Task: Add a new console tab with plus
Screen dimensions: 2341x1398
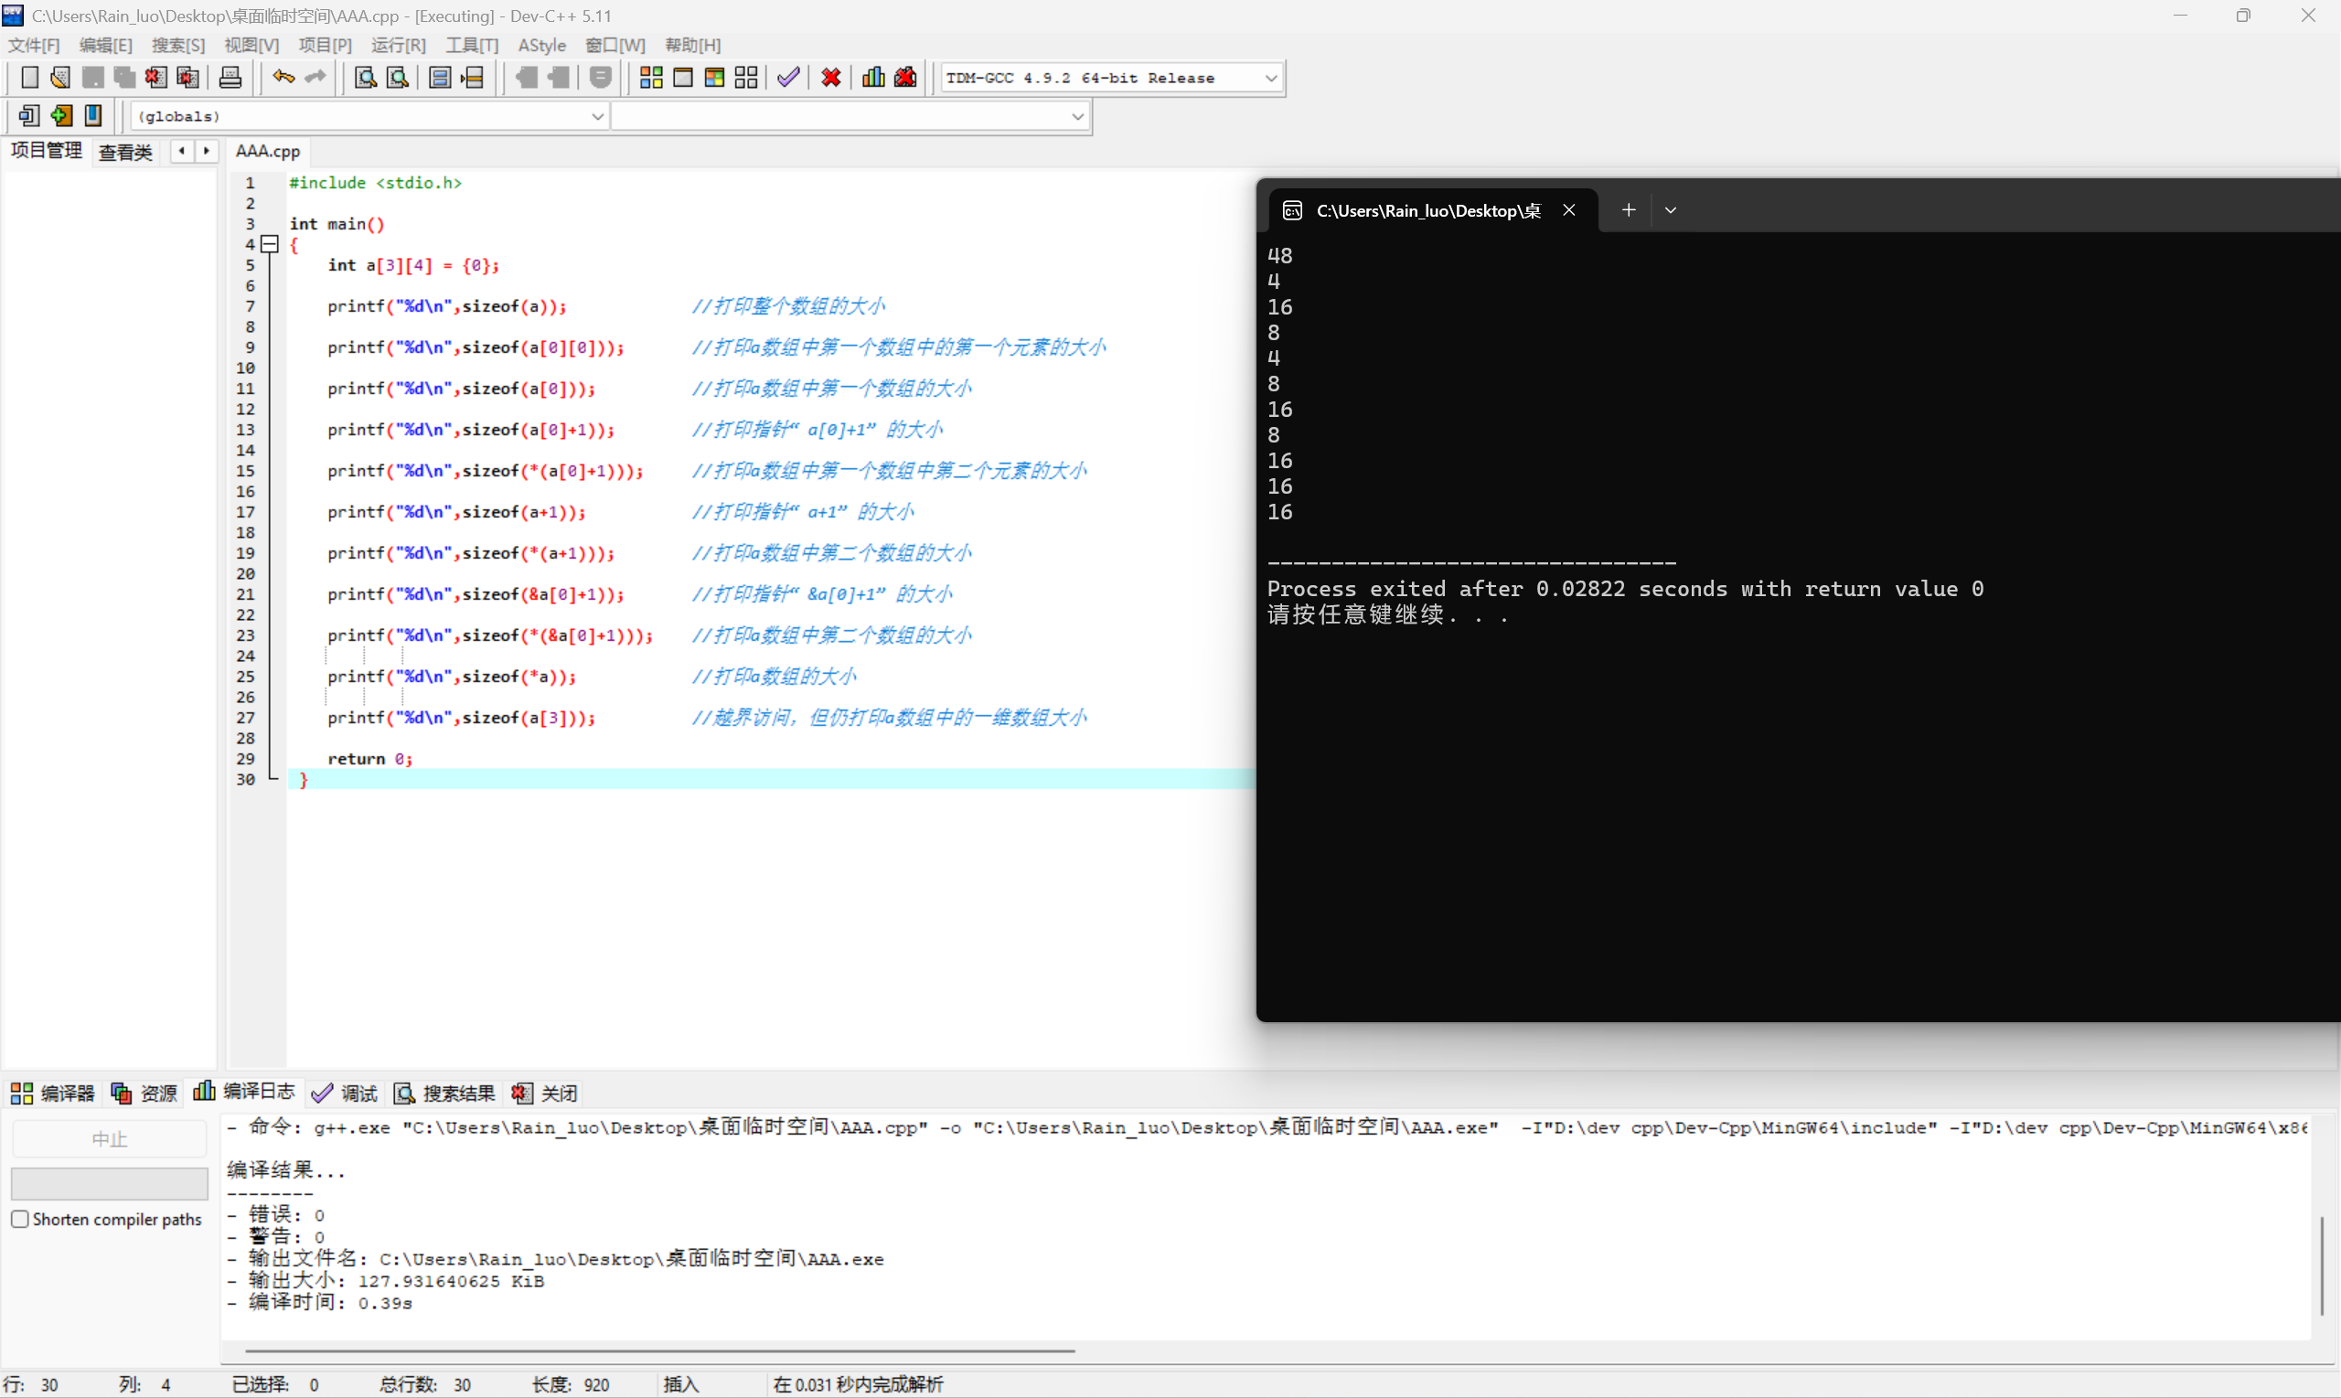Action: tap(1628, 210)
